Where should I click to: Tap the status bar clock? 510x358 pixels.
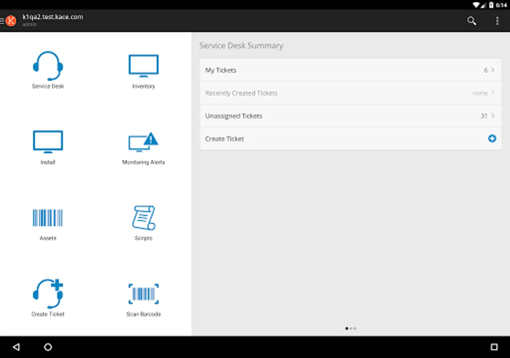tap(501, 5)
